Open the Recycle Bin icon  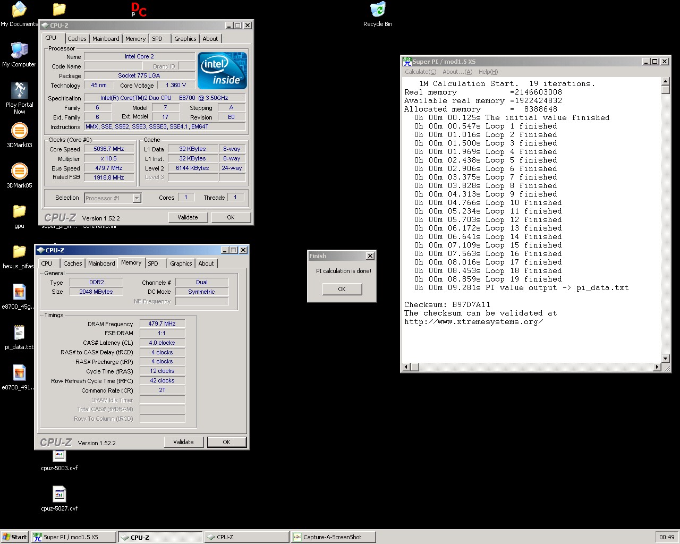(378, 14)
